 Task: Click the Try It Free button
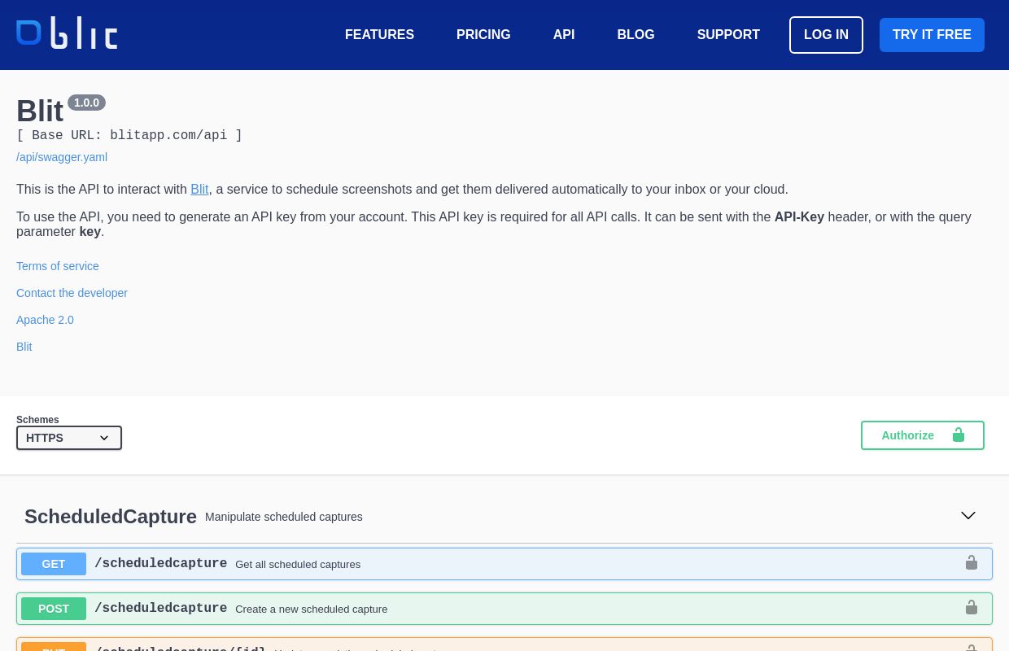(932, 35)
